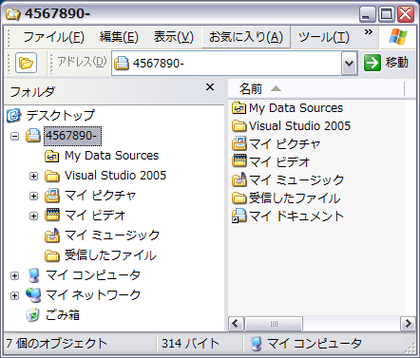Open the 編集(E) menu
Viewport: 420px width, 358px height.
click(119, 37)
